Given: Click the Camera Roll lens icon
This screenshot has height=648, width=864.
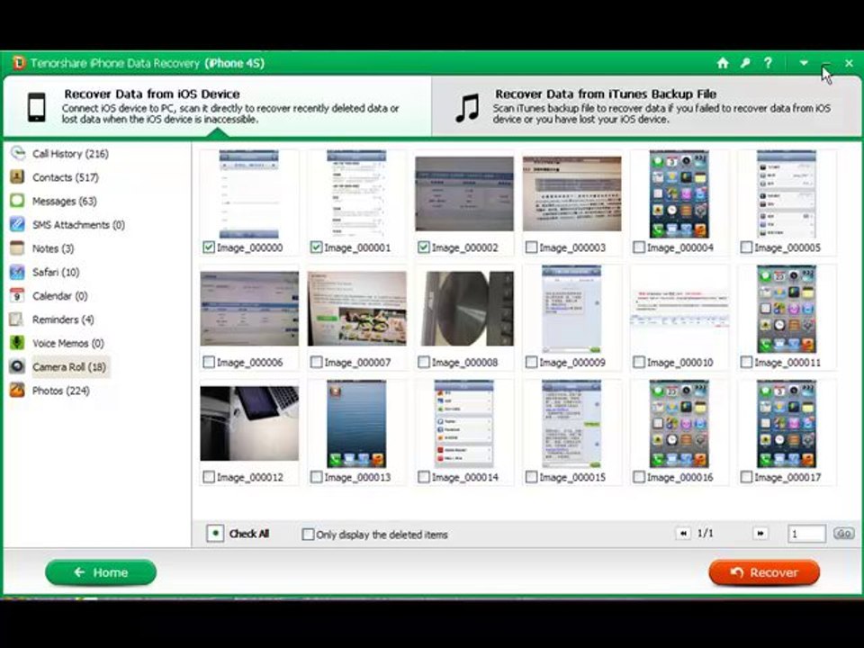Looking at the screenshot, I should (x=17, y=366).
